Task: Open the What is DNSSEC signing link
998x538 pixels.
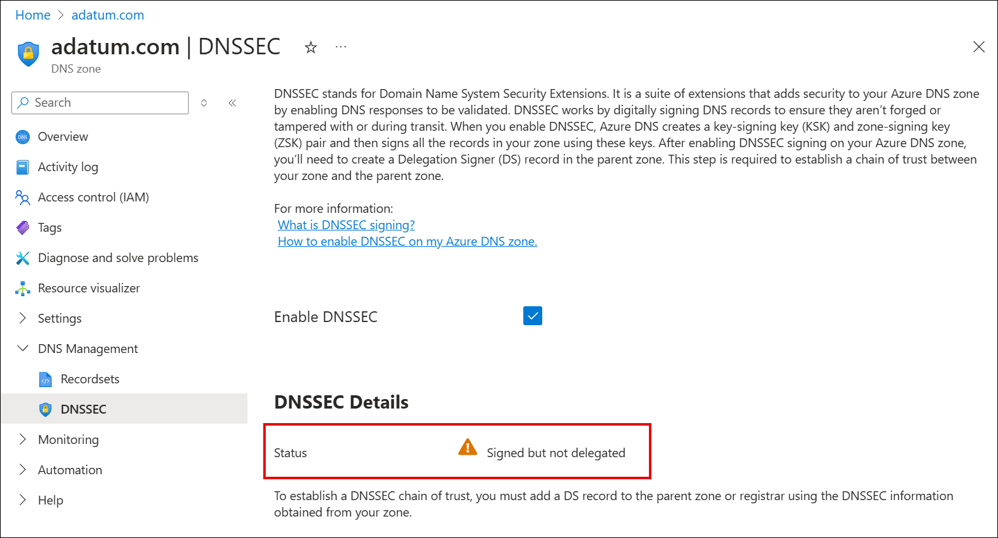Action: click(x=346, y=224)
